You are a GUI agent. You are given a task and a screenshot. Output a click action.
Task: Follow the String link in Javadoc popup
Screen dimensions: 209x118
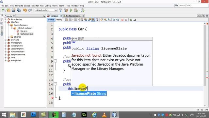[x=93, y=49]
